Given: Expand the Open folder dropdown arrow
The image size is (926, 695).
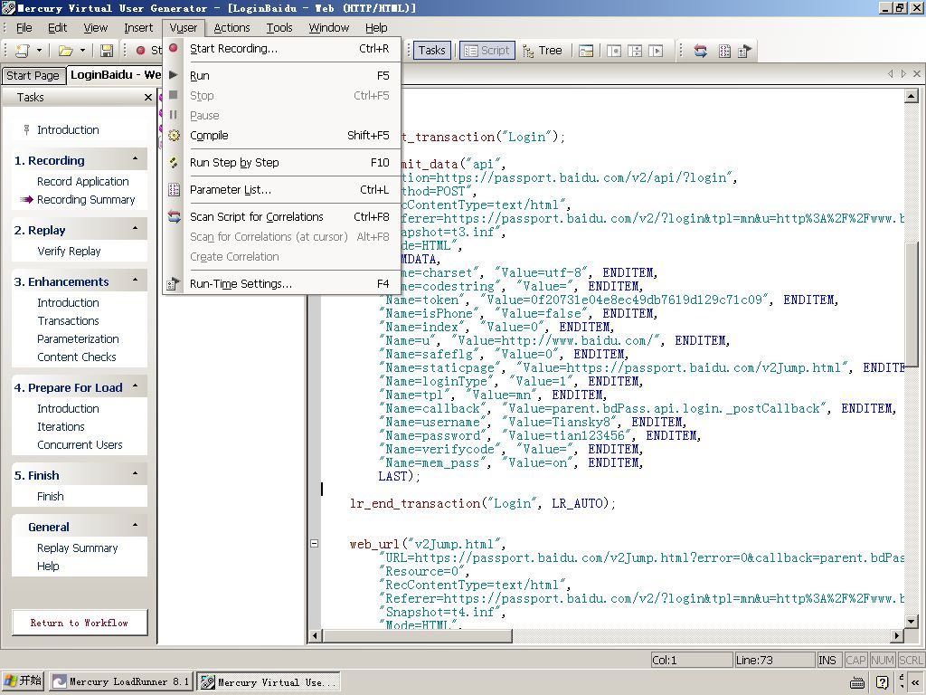Looking at the screenshot, I should click(82, 51).
